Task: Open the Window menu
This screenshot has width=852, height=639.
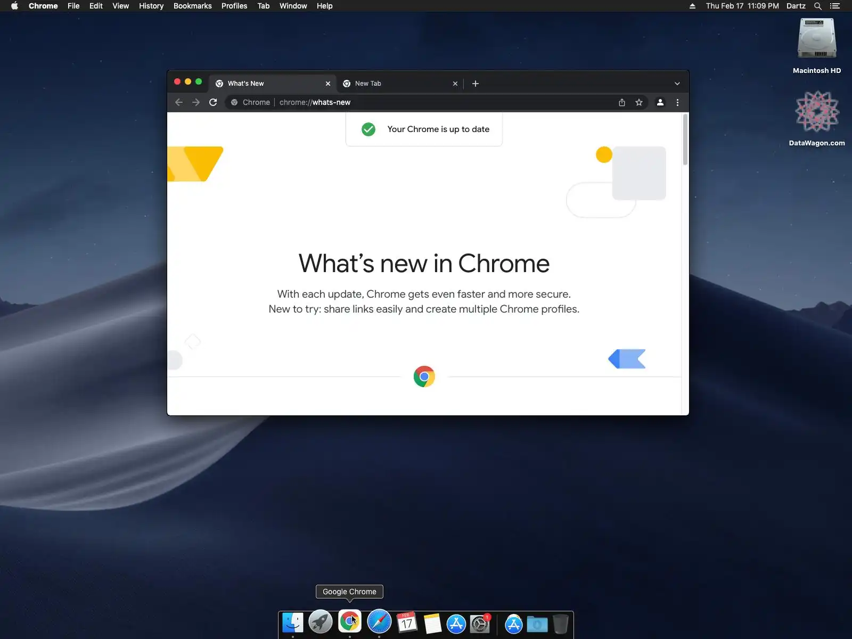Action: coord(293,6)
